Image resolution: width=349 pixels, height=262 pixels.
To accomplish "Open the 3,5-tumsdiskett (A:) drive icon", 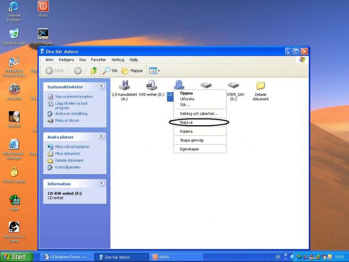I will point(124,86).
